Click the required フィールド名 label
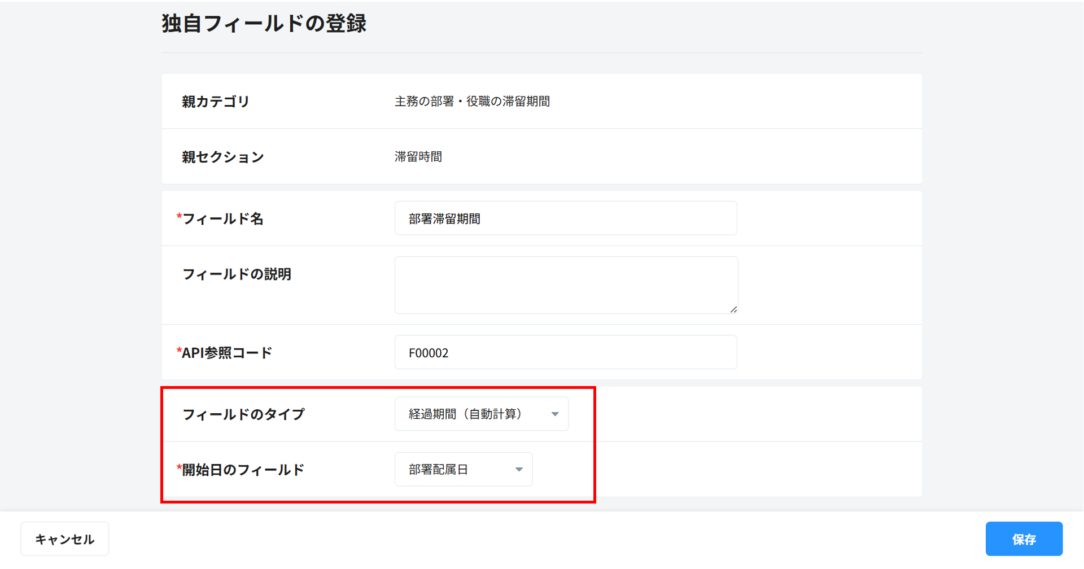 click(x=222, y=218)
